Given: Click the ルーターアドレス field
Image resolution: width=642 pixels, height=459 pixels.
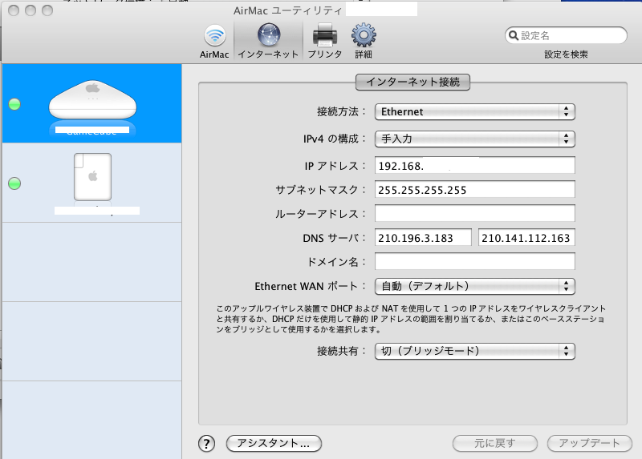Looking at the screenshot, I should click(x=475, y=213).
